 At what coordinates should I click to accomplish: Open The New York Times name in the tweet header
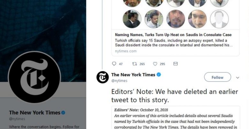[x=133, y=75]
